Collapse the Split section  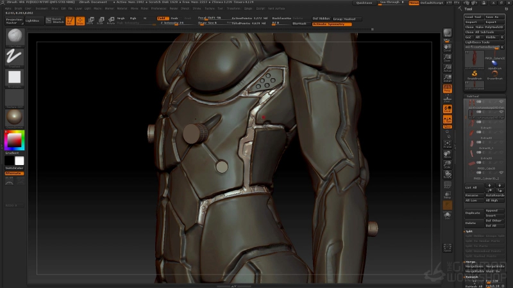point(469,231)
